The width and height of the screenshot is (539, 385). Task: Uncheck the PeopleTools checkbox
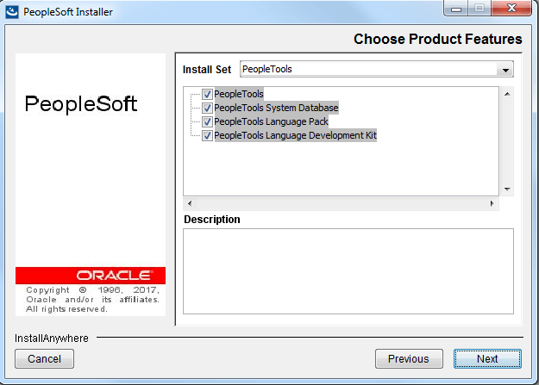(x=207, y=94)
